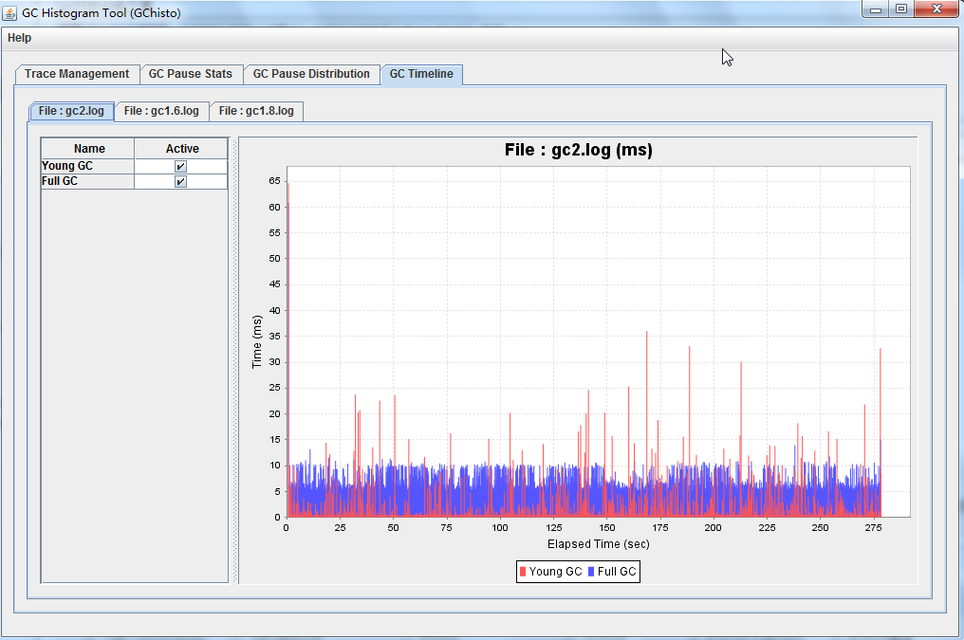Click chart title File : gc2.log (ms)
Viewport: 964px width, 640px height.
point(579,150)
